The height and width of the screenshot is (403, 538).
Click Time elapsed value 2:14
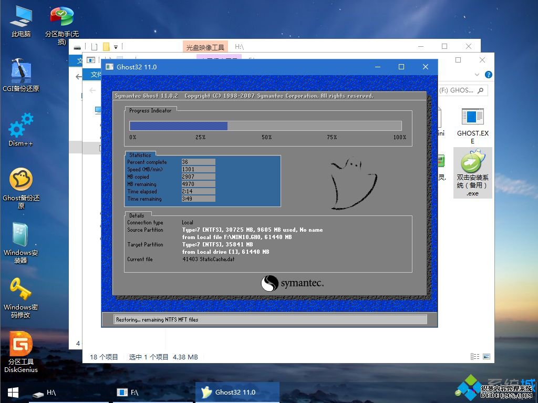(x=198, y=192)
